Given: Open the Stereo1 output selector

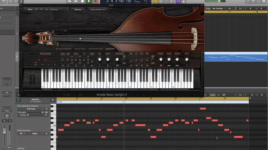Looking at the screenshot, I should point(78,10).
